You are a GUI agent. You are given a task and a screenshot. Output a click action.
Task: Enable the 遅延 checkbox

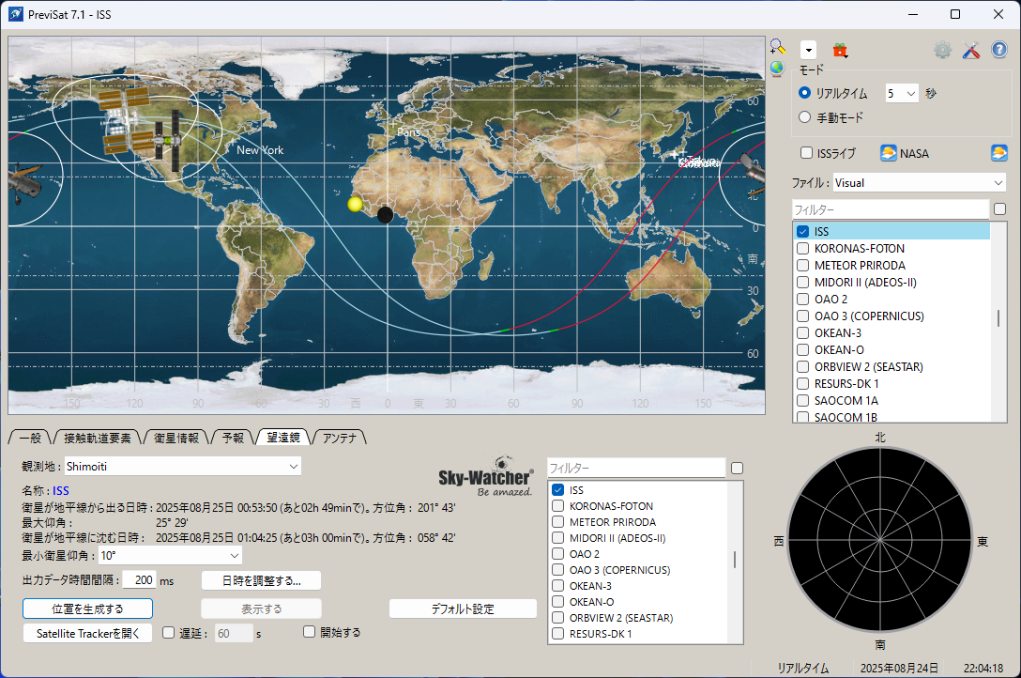click(x=169, y=632)
